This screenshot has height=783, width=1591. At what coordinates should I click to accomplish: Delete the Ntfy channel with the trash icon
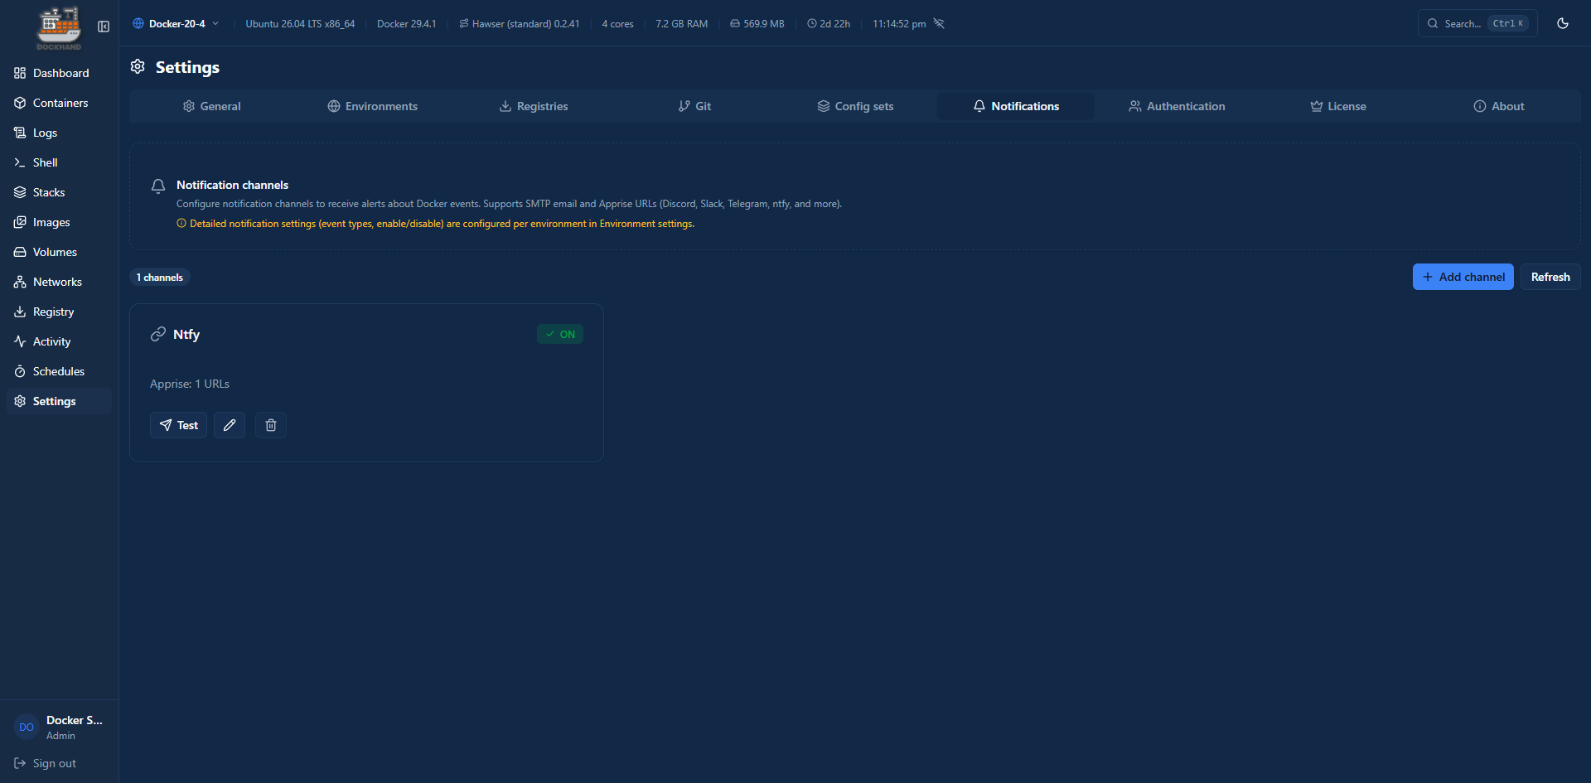click(x=271, y=425)
